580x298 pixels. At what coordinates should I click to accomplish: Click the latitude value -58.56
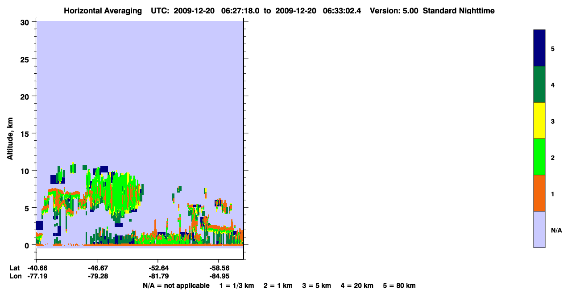(219, 268)
